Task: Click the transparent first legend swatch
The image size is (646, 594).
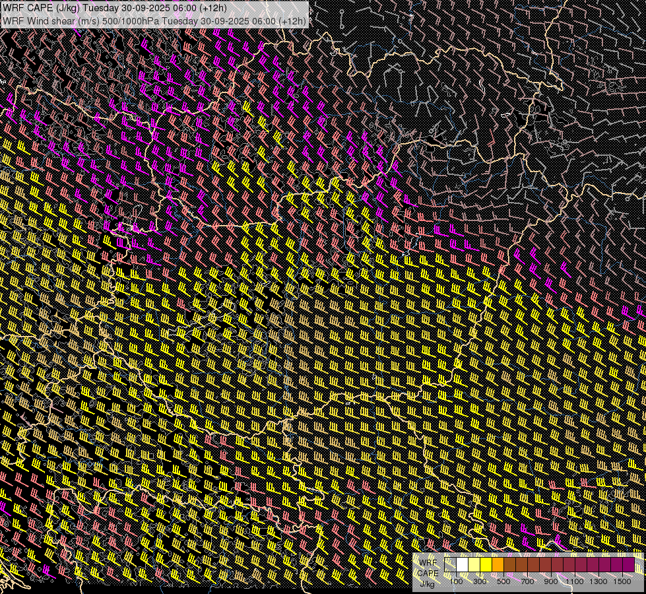Action: pyautogui.click(x=451, y=565)
